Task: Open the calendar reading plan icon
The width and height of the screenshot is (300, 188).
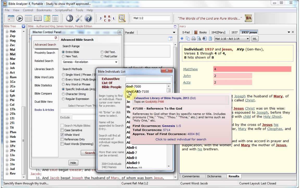Action: tap(11, 19)
